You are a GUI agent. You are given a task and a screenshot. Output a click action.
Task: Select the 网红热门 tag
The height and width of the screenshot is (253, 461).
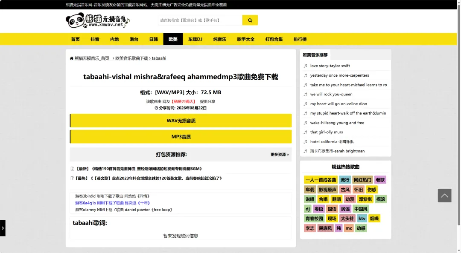tap(362, 180)
